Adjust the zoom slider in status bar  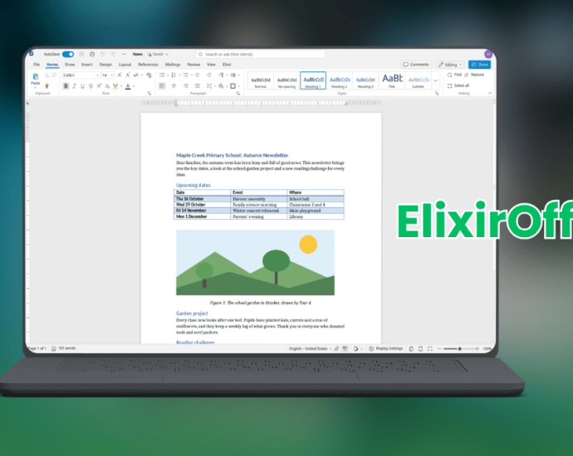click(459, 349)
